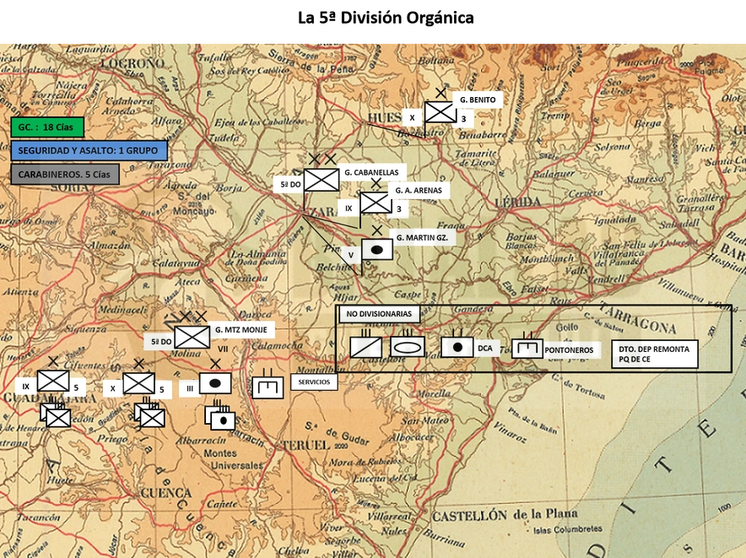Select the SERVICIOS label box

(x=314, y=382)
